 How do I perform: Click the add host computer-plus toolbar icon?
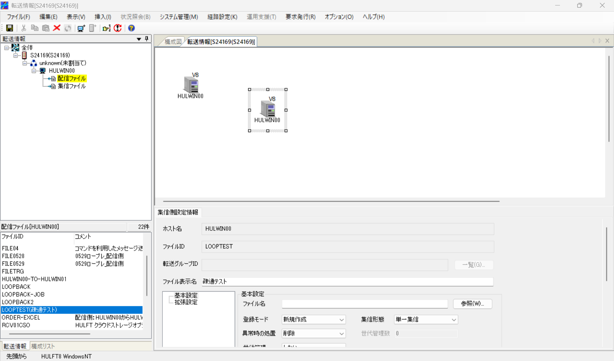pyautogui.click(x=81, y=28)
